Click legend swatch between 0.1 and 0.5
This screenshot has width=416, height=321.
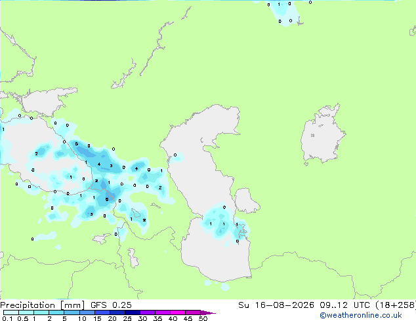coord(11,312)
